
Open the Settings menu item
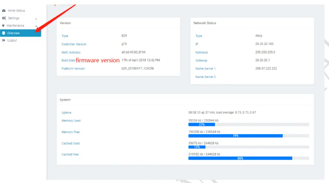[14, 18]
